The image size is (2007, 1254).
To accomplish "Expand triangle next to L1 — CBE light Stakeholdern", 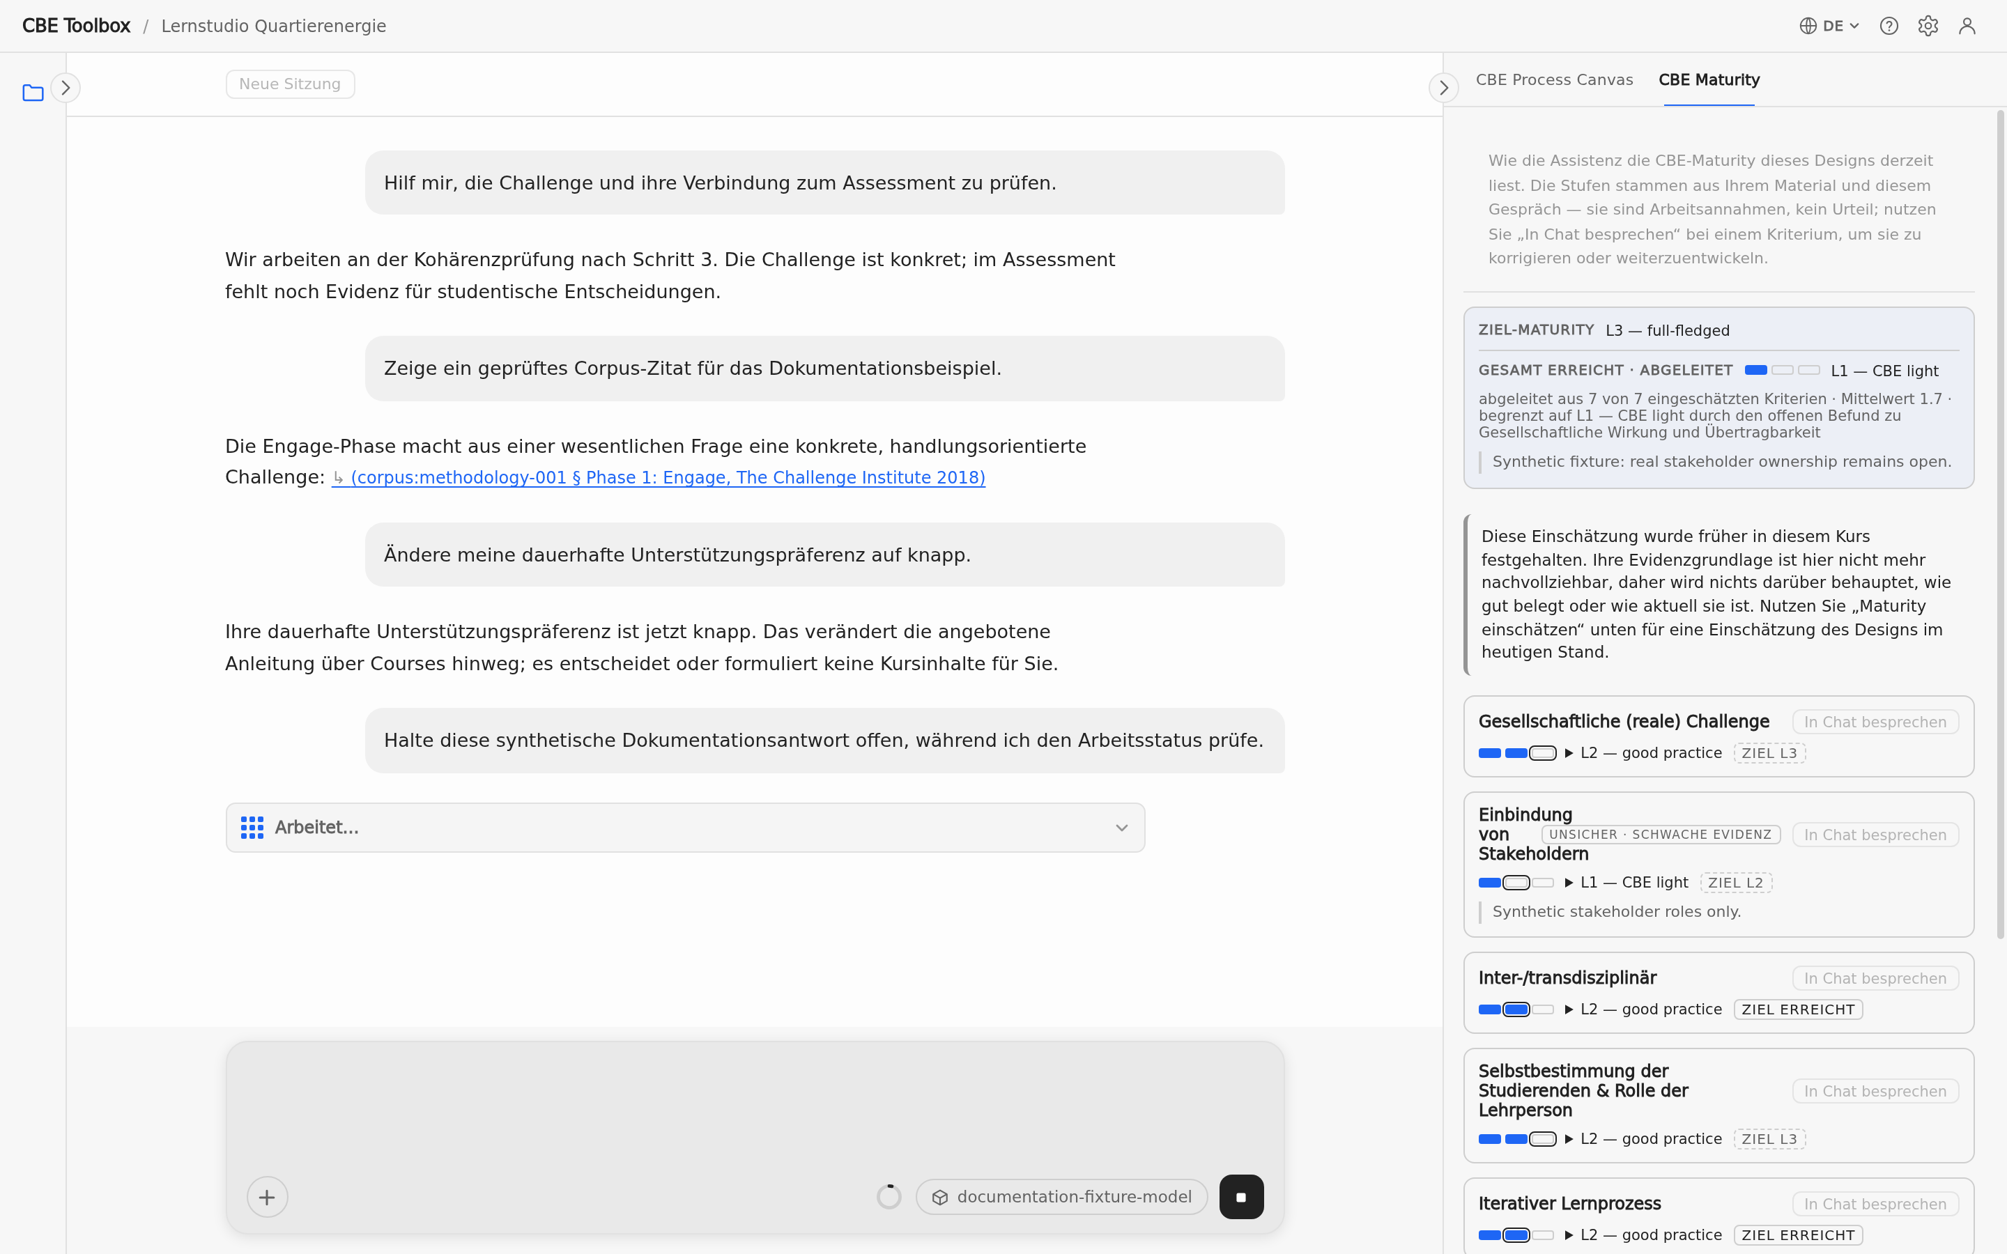I will [1568, 883].
